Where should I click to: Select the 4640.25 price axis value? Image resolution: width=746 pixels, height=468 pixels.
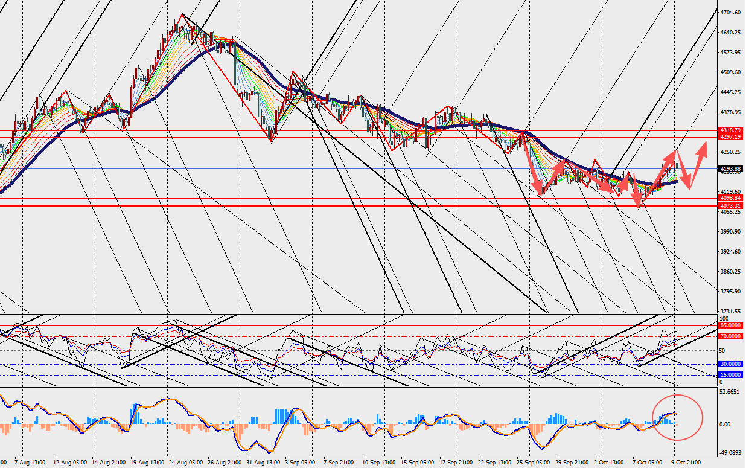[731, 33]
